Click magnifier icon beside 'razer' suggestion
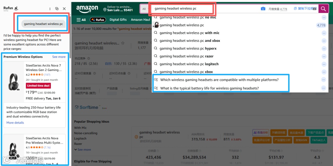333x166 pixels. [x=156, y=56]
